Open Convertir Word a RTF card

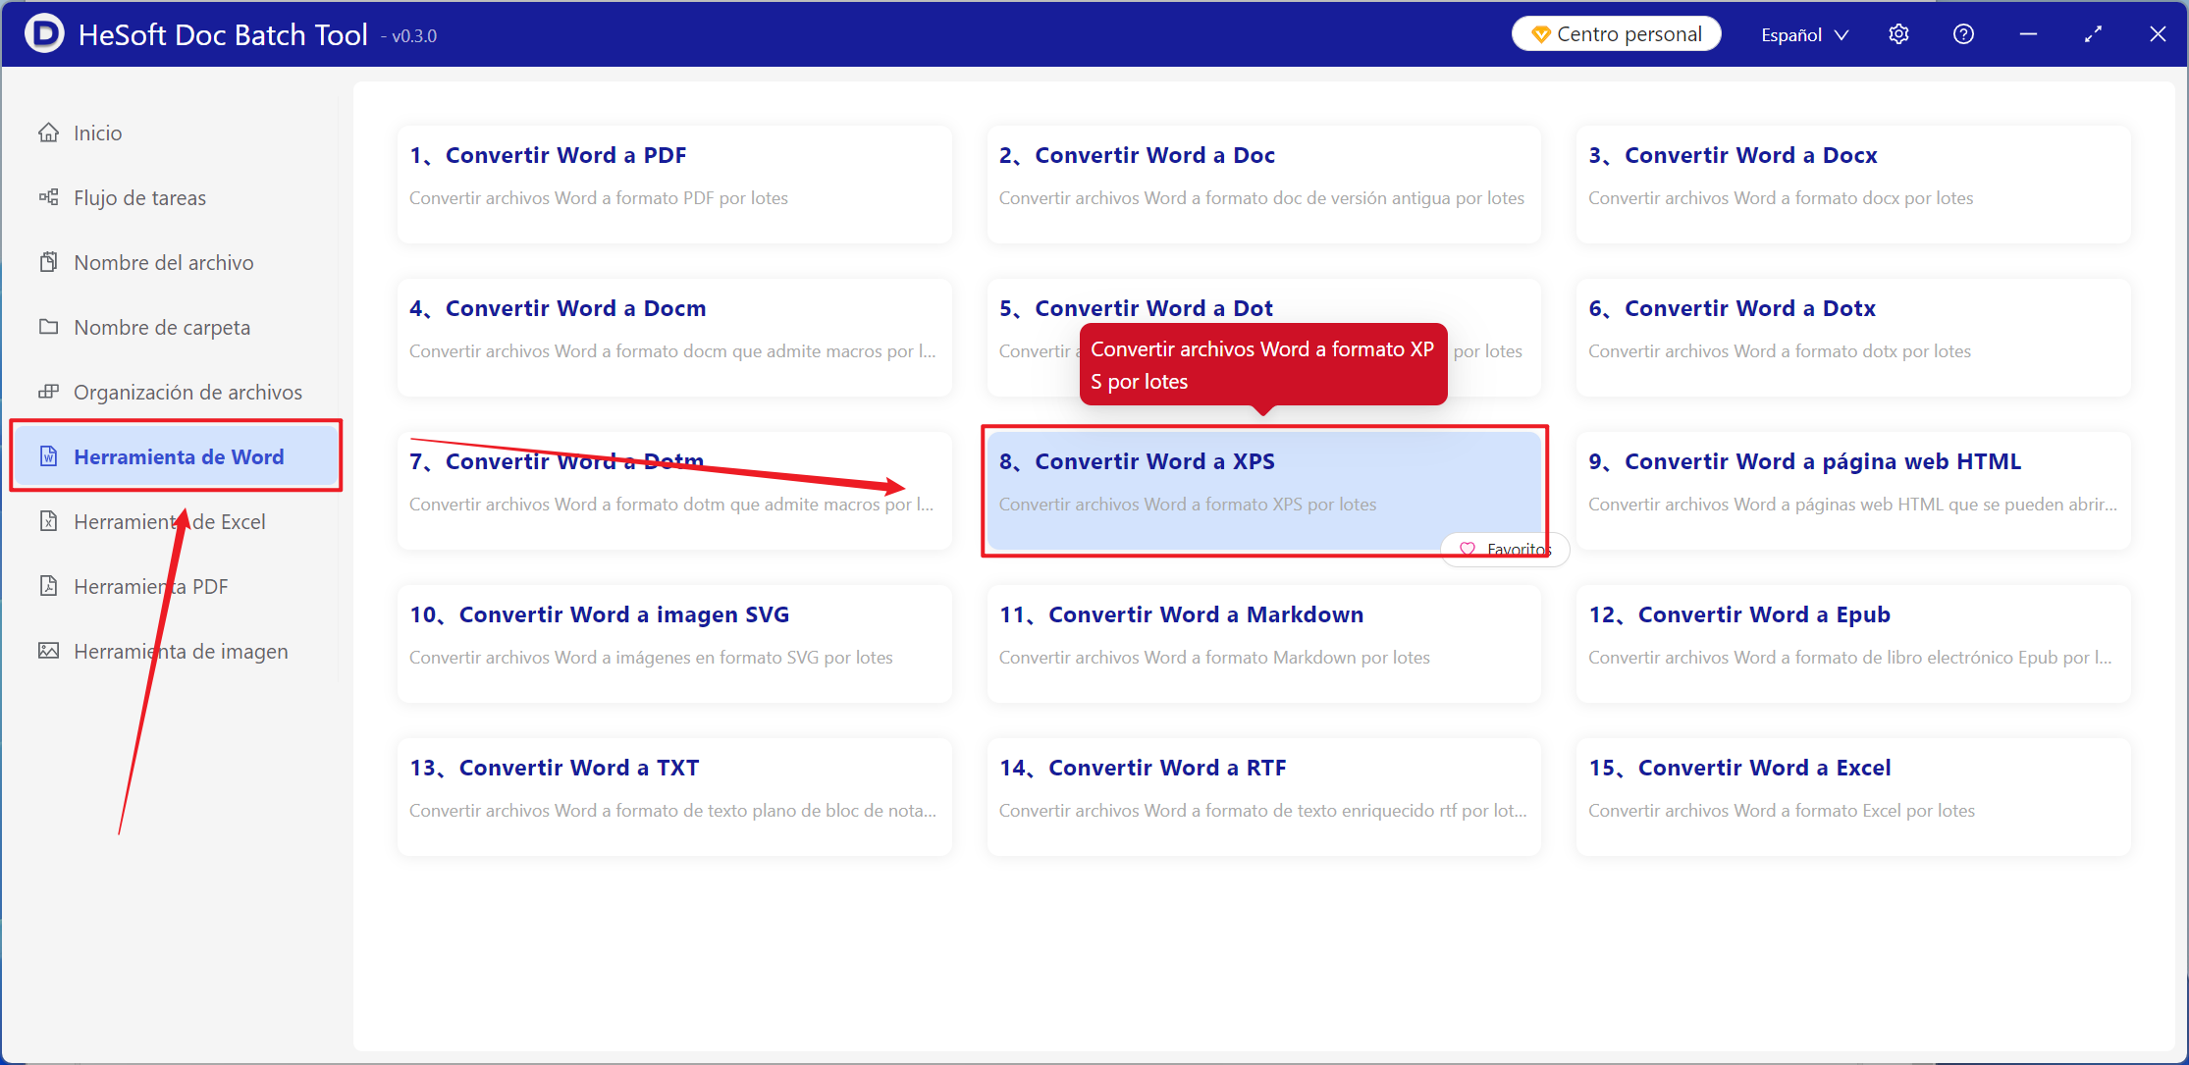[1263, 797]
